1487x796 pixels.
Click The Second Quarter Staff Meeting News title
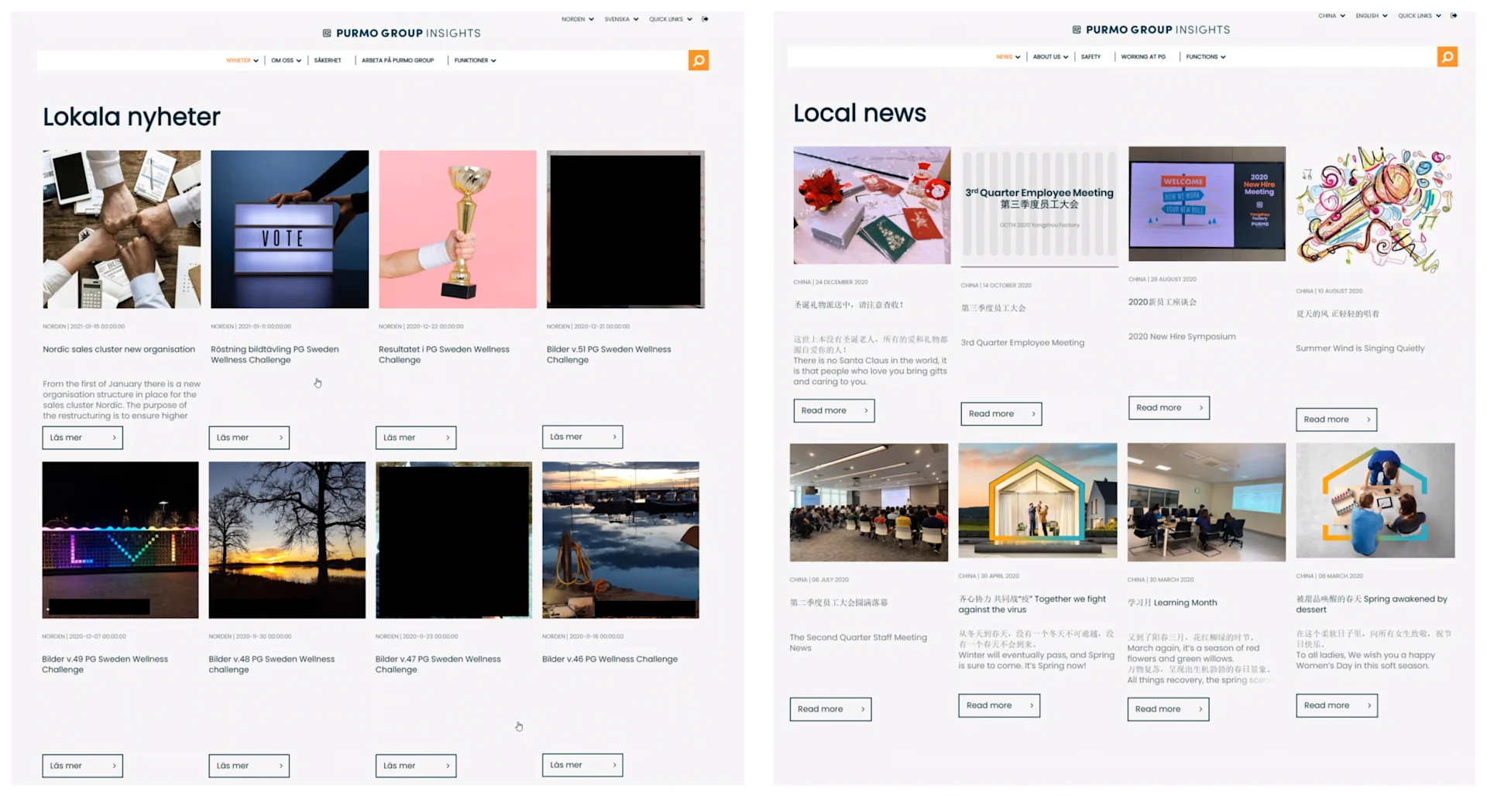[x=858, y=643]
